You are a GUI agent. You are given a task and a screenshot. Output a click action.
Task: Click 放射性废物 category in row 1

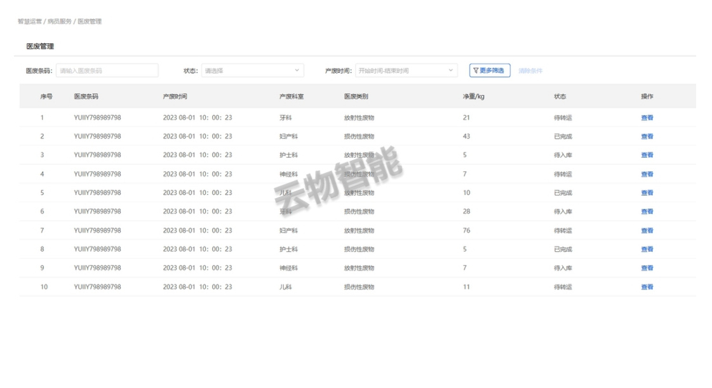(x=359, y=117)
